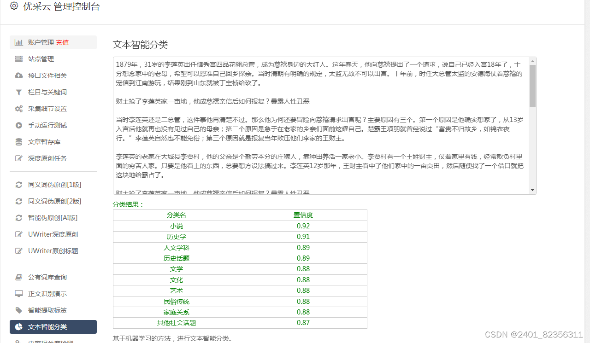Image resolution: width=590 pixels, height=343 pixels.
Task: Click the 民俗传统 category cell
Action: tap(177, 302)
